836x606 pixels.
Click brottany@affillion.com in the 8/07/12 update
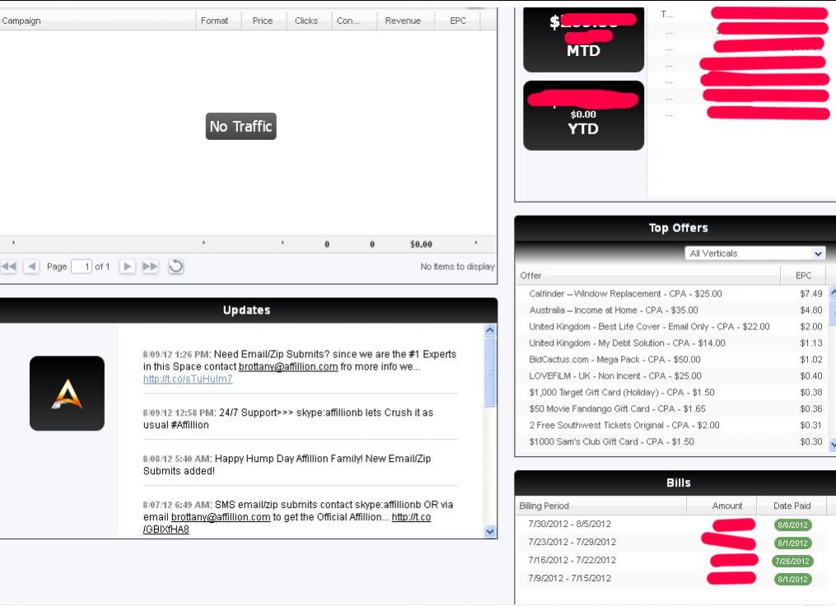tap(221, 517)
